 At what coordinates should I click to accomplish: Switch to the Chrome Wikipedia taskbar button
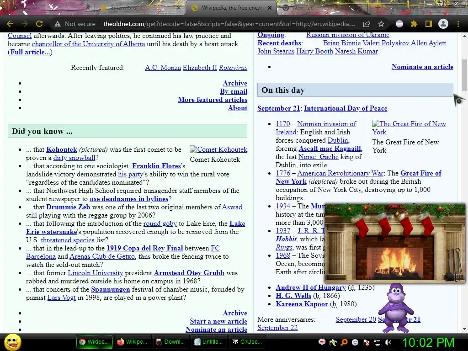pyautogui.click(x=94, y=342)
